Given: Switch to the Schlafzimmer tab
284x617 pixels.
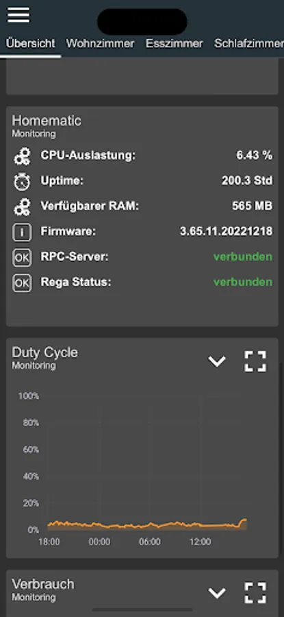Looking at the screenshot, I should pos(249,43).
